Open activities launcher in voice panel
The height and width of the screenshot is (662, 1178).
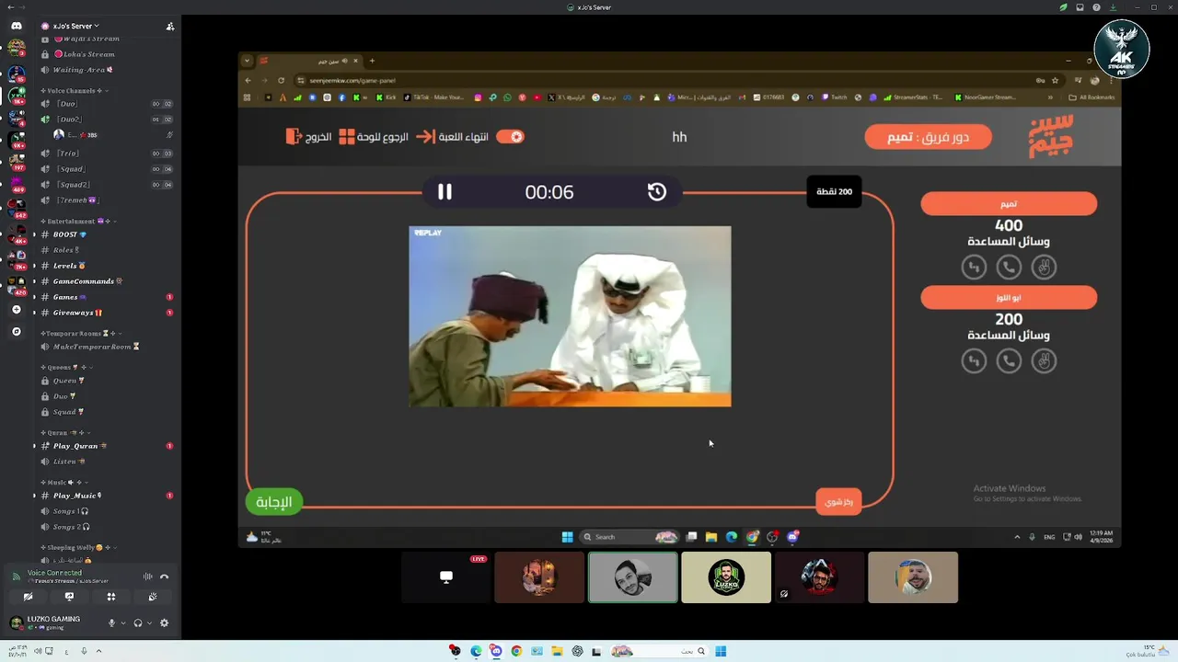110,597
